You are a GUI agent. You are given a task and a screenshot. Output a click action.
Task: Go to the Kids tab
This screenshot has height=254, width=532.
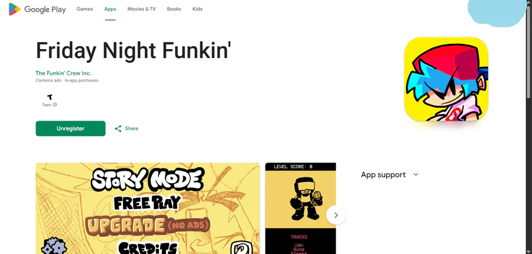[x=197, y=9]
